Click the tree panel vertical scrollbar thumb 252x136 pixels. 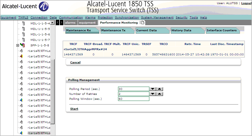[x=52, y=92]
